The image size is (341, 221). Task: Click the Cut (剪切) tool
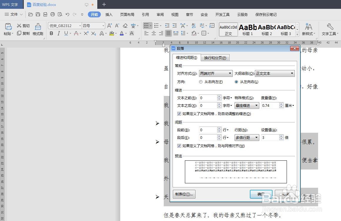pyautogui.click(x=23, y=26)
